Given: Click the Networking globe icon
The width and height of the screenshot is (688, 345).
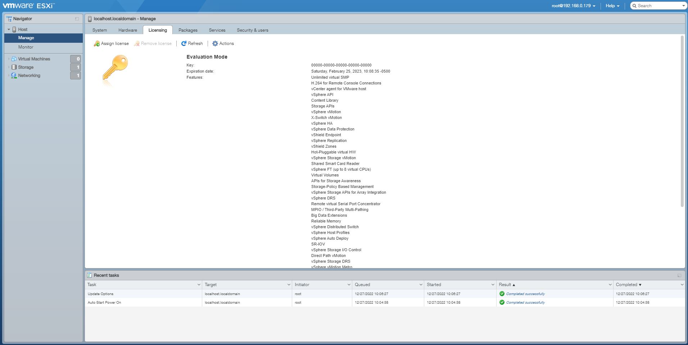Looking at the screenshot, I should [14, 75].
